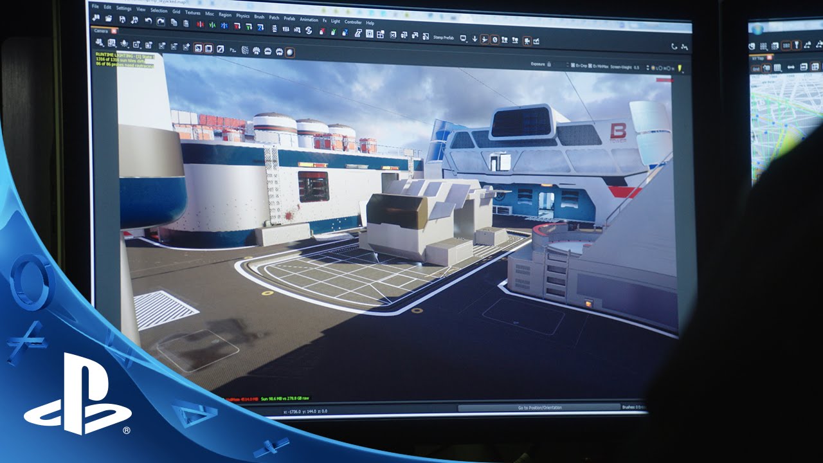Click the Exposure value input field
Image resolution: width=823 pixels, height=463 pixels.
pos(559,64)
